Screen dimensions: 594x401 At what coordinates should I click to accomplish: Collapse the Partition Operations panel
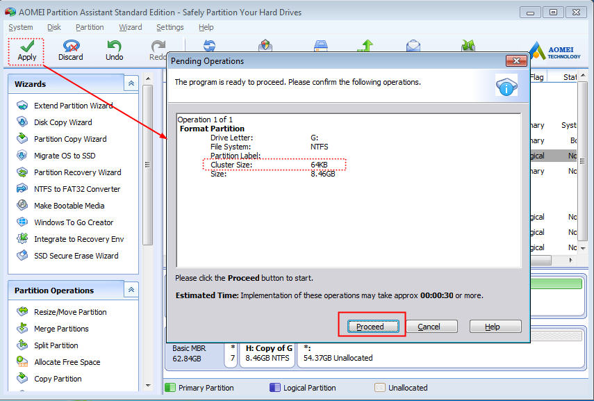tap(131, 290)
